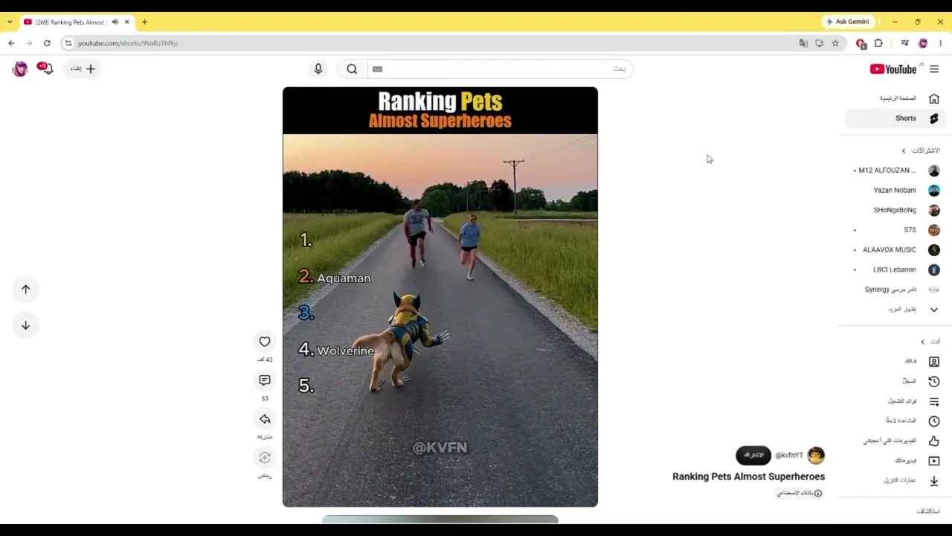Click the magnifying glass search button
Screen dimensions: 952x536
click(x=352, y=69)
